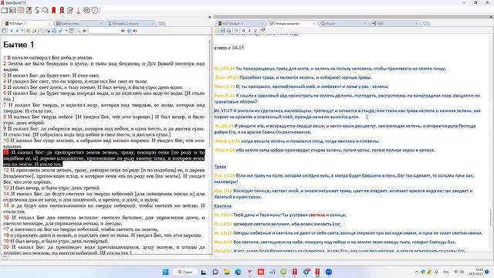Click the last icon in notes toolbar

click(x=262, y=31)
